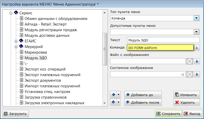Click document icon beside Айтида - Retail: Эксперт
The height and width of the screenshot is (119, 204).
(22, 24)
